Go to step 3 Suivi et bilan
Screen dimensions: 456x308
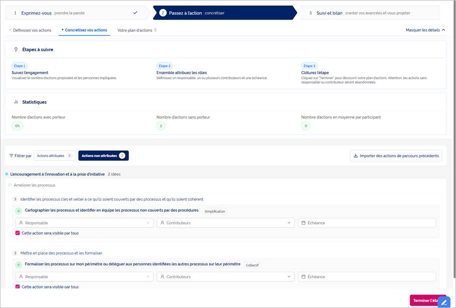tap(370, 13)
